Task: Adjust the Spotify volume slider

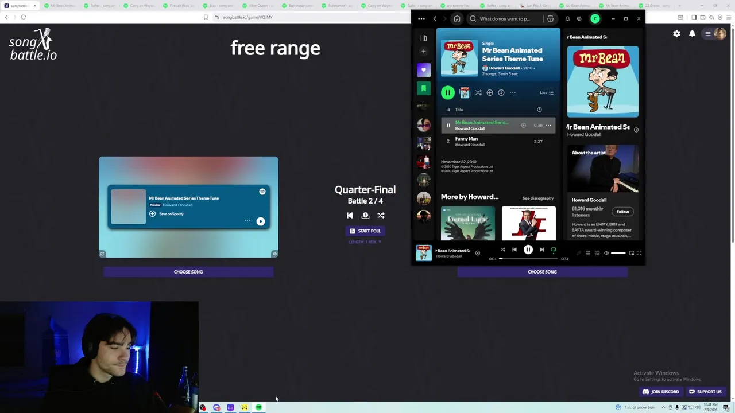Action: click(618, 253)
